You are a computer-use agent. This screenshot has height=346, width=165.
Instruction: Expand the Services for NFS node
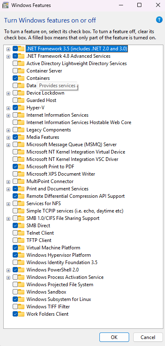click(8, 204)
